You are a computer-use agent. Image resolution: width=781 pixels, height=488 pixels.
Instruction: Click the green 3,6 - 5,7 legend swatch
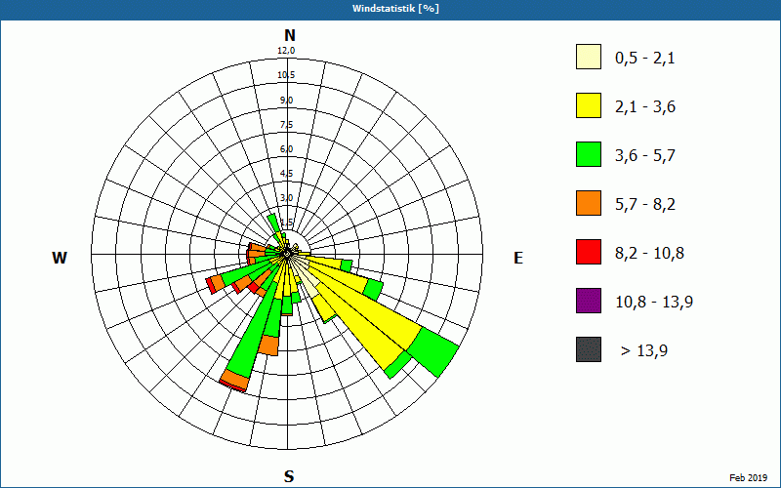point(589,154)
